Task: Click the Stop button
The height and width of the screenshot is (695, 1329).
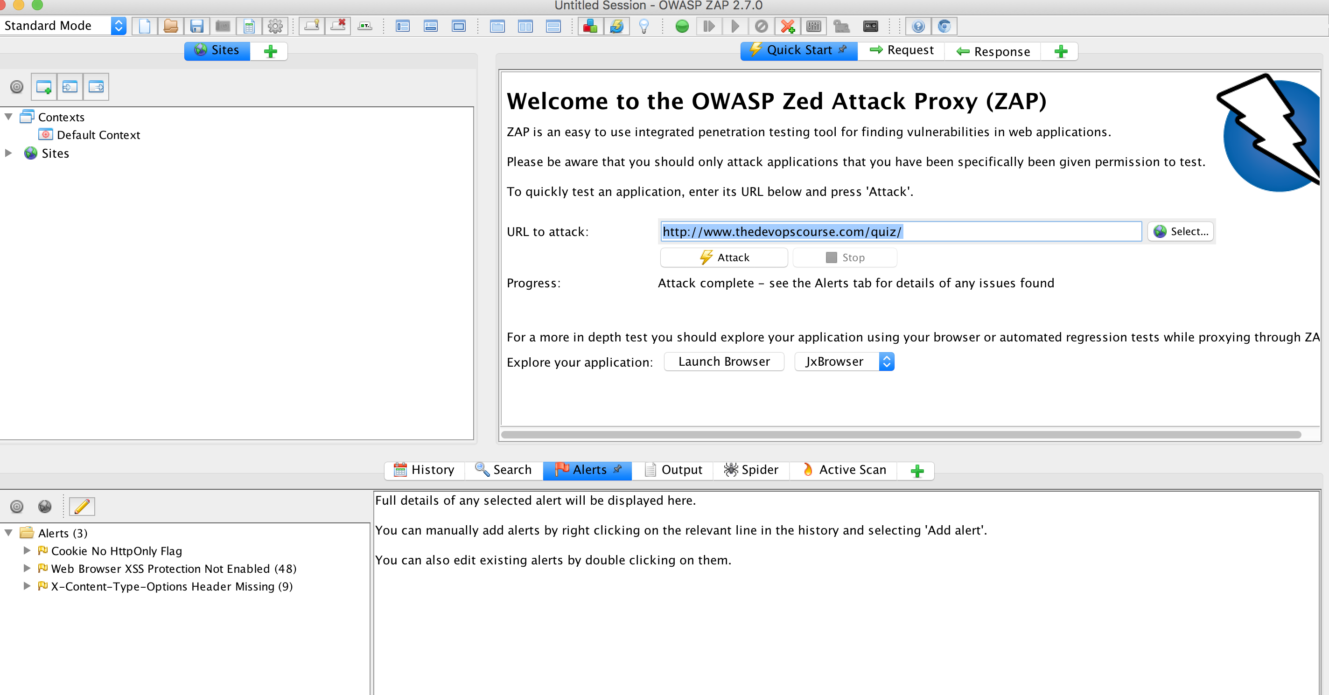Action: tap(845, 257)
